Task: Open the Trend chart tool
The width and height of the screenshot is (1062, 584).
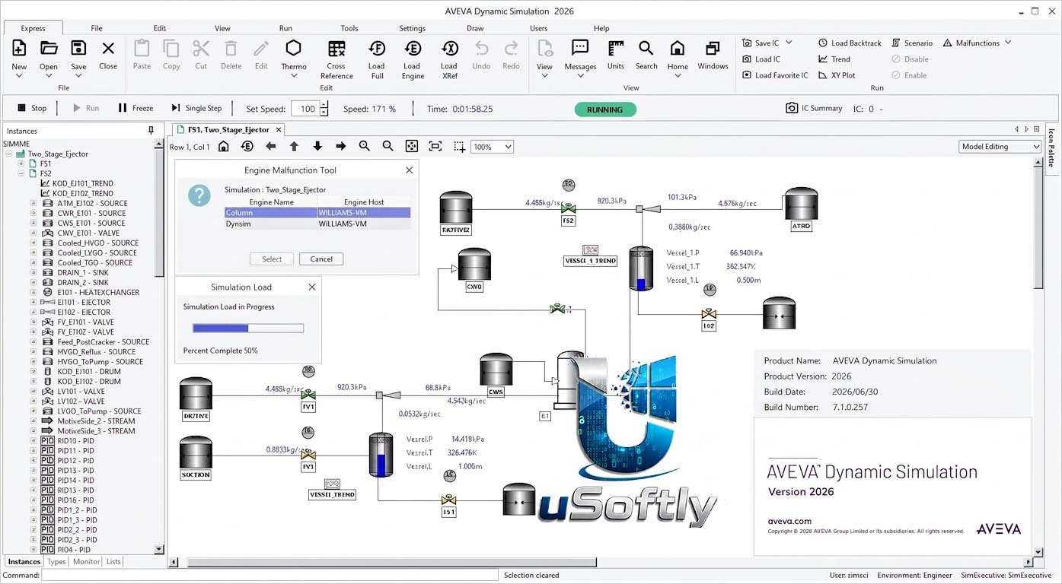Action: 834,59
